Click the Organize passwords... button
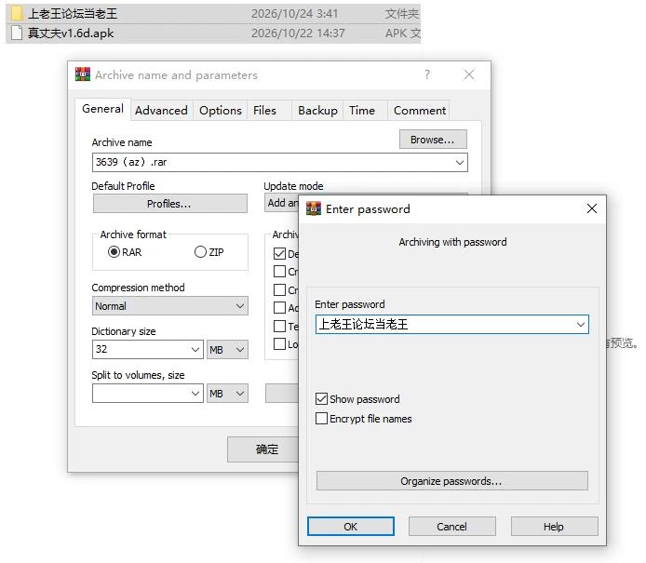 452,481
